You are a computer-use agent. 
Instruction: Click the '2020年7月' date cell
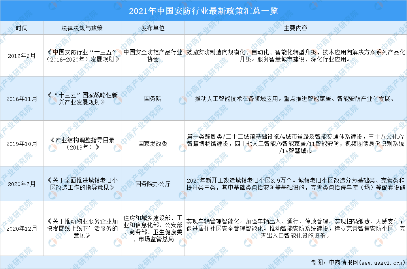click(x=22, y=184)
